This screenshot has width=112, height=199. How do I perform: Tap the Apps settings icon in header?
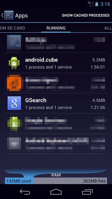coord(9,15)
